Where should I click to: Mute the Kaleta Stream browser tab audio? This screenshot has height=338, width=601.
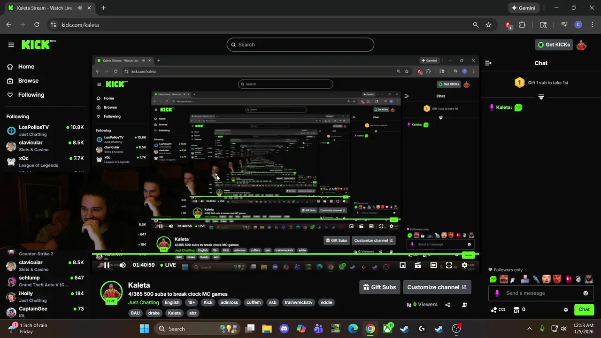tap(80, 8)
